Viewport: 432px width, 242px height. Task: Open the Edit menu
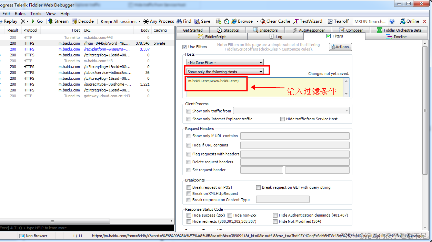coord(6,14)
